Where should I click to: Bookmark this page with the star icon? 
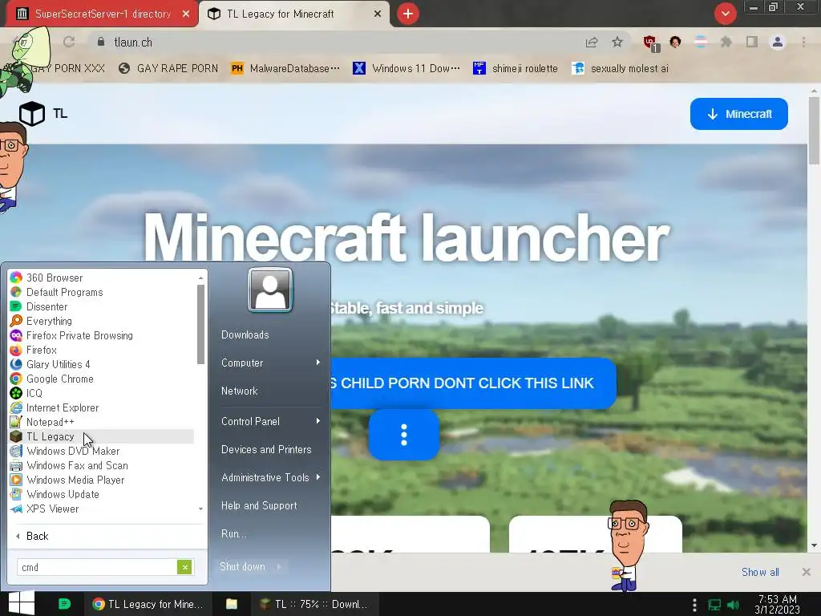617,42
